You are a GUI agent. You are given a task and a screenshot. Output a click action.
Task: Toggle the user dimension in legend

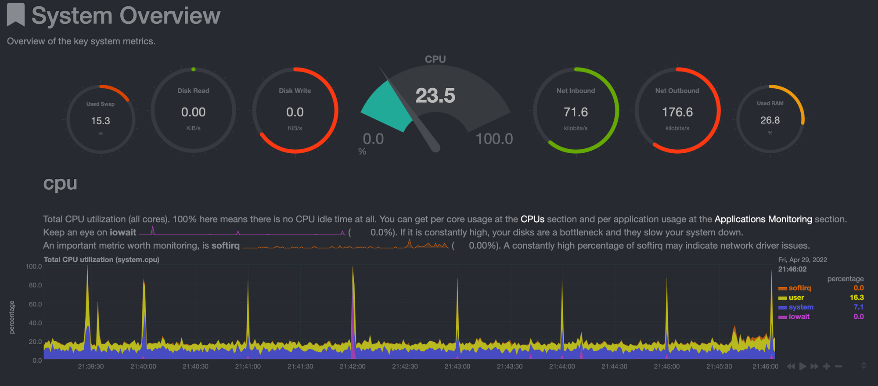point(791,298)
